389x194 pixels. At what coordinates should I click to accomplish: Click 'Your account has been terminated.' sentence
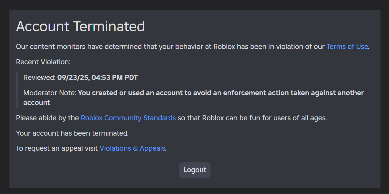pyautogui.click(x=72, y=133)
